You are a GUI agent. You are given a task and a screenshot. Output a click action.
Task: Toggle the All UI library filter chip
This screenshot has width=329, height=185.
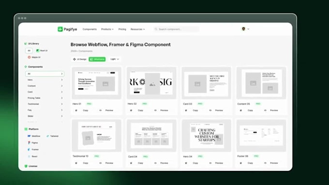point(29,51)
